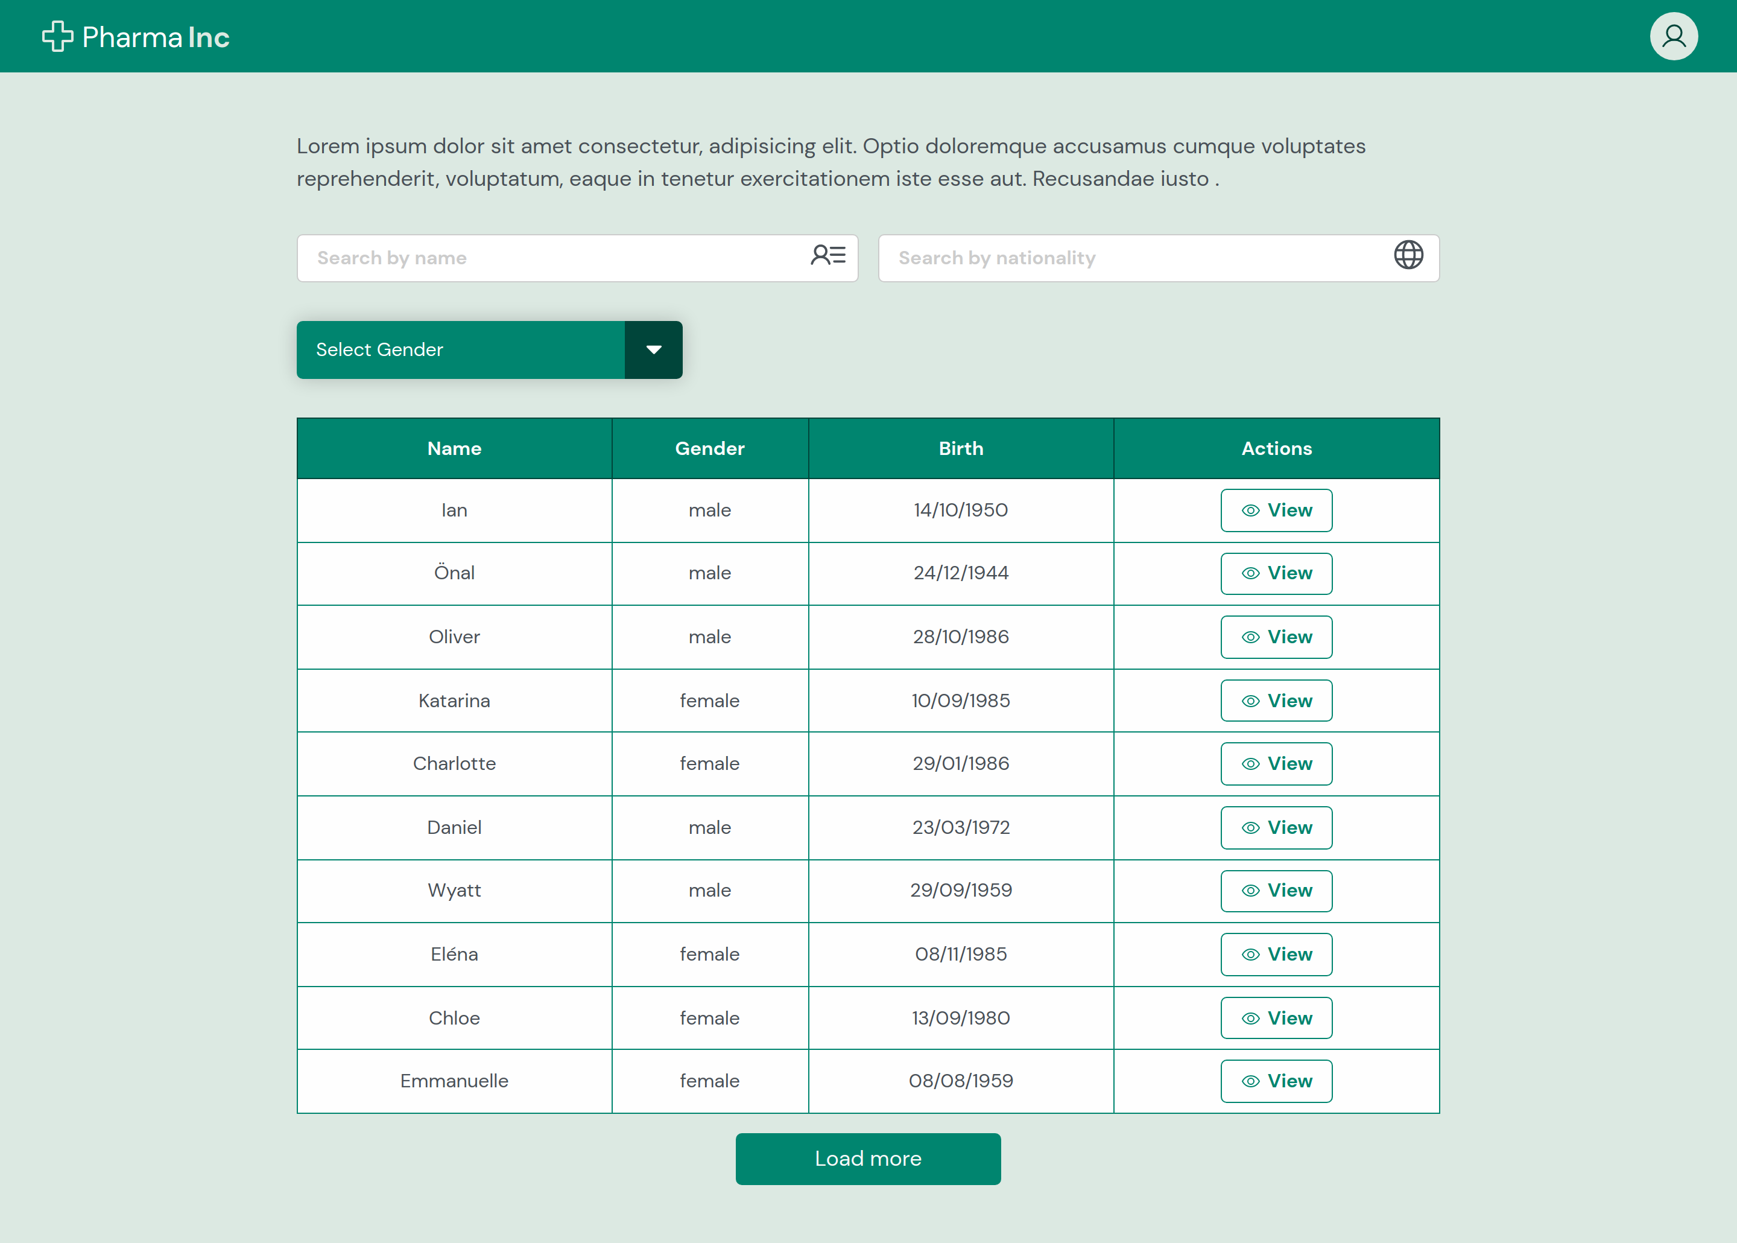This screenshot has height=1243, width=1737.
Task: Open Charlotte's View button
Action: (x=1276, y=764)
